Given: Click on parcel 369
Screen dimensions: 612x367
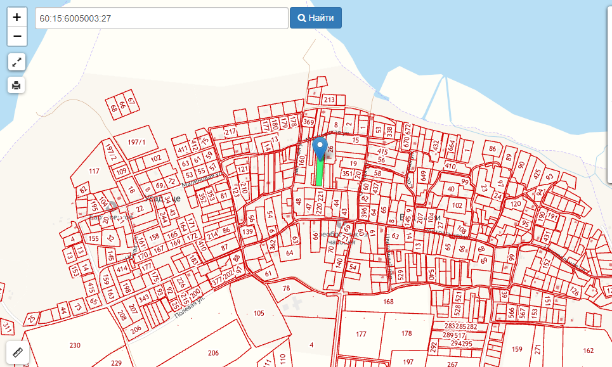Looking at the screenshot, I should tap(309, 122).
